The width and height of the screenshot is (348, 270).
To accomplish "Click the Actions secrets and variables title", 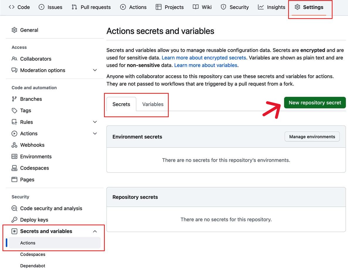I will tap(160, 31).
